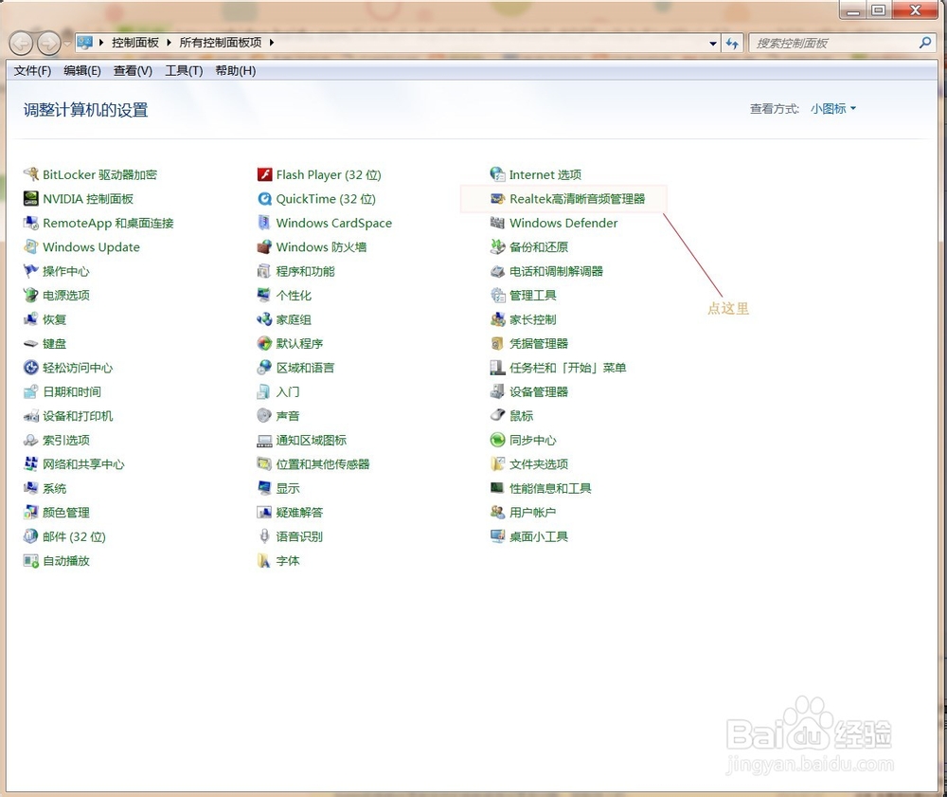Open the 疑难解答 item
947x797 pixels.
(x=299, y=513)
